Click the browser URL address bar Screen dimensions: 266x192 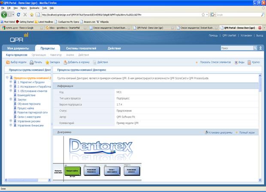coord(120,15)
